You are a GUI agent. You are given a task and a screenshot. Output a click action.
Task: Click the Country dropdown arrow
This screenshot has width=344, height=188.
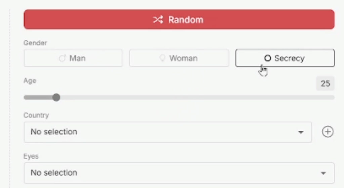[x=301, y=132]
